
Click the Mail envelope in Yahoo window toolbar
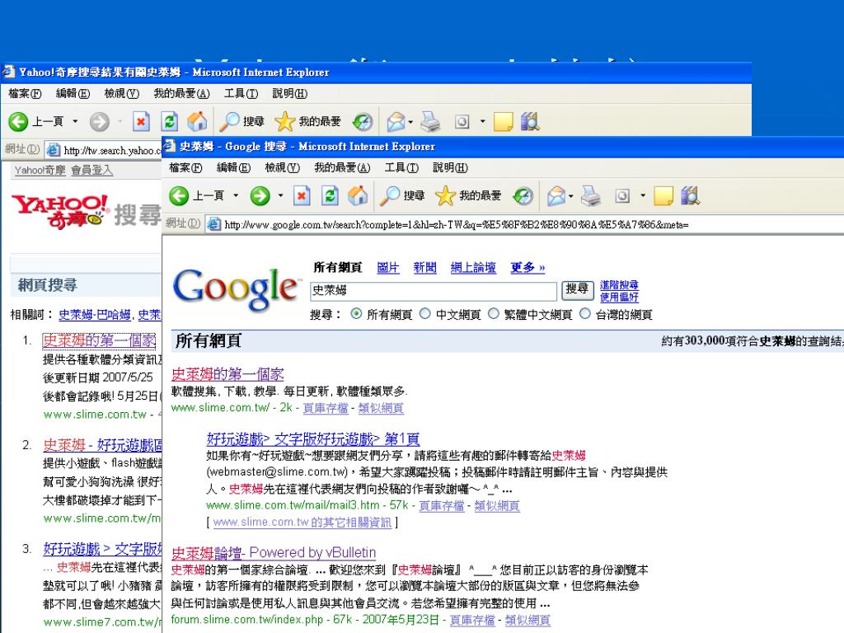(x=396, y=122)
